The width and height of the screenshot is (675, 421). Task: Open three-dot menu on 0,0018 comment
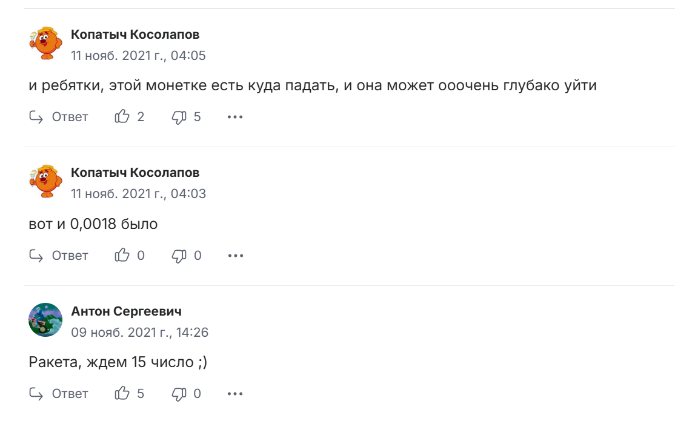click(x=235, y=256)
